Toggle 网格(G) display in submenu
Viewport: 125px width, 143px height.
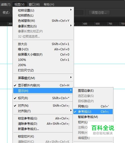[93, 106]
